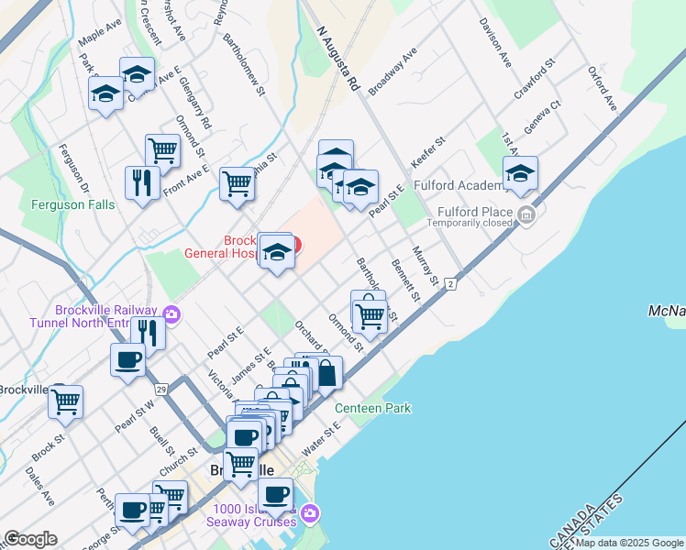Select the Keefer St street label
The width and height of the screenshot is (686, 550).
[x=428, y=152]
